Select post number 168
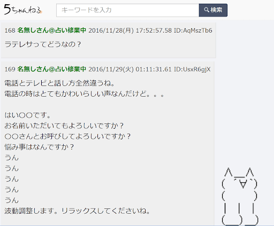 [10, 30]
